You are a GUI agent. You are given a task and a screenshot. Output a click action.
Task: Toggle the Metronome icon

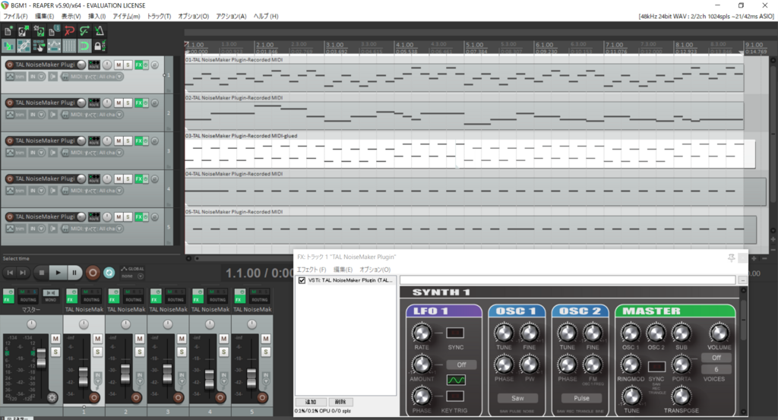point(100,31)
